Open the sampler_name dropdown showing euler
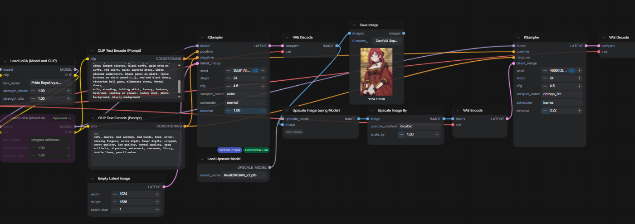This screenshot has width=635, height=224. 245,94
